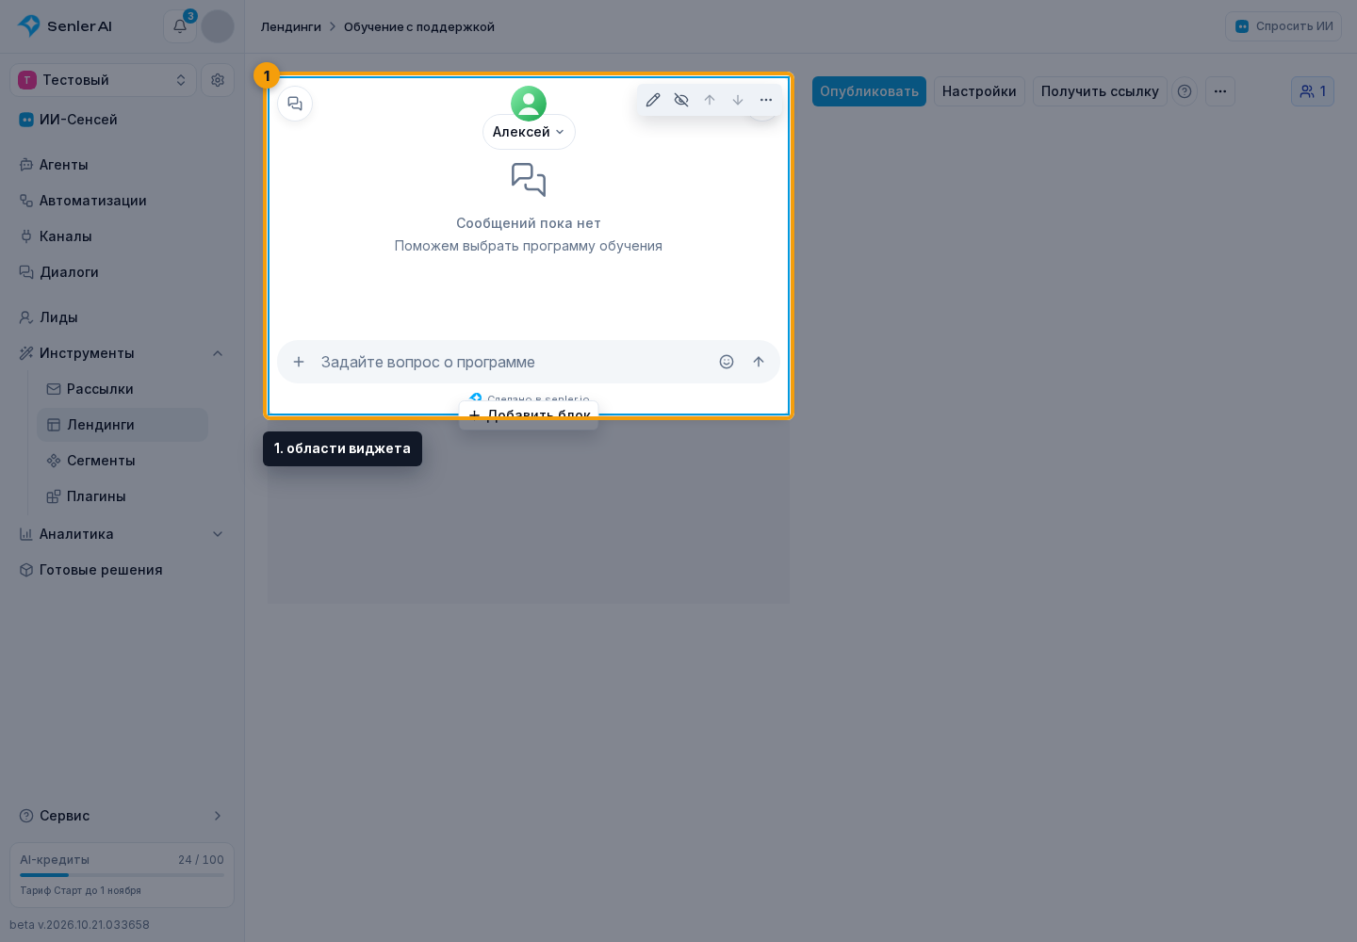The image size is (1357, 942).
Task: Open Диалоги page
Action: pyautogui.click(x=123, y=272)
